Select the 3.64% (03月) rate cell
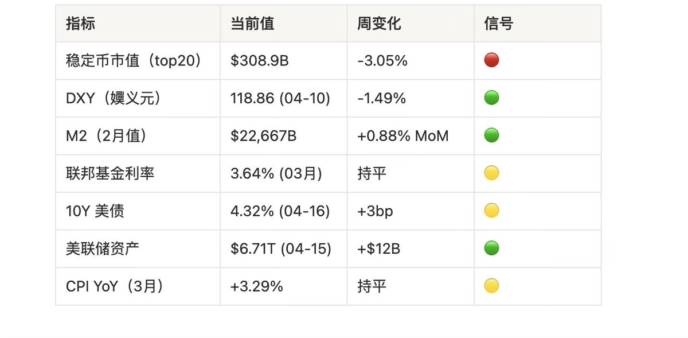The width and height of the screenshot is (688, 338). (276, 173)
